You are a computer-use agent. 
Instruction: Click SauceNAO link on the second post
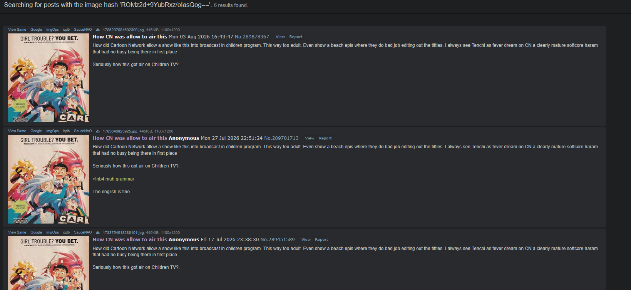pos(83,131)
